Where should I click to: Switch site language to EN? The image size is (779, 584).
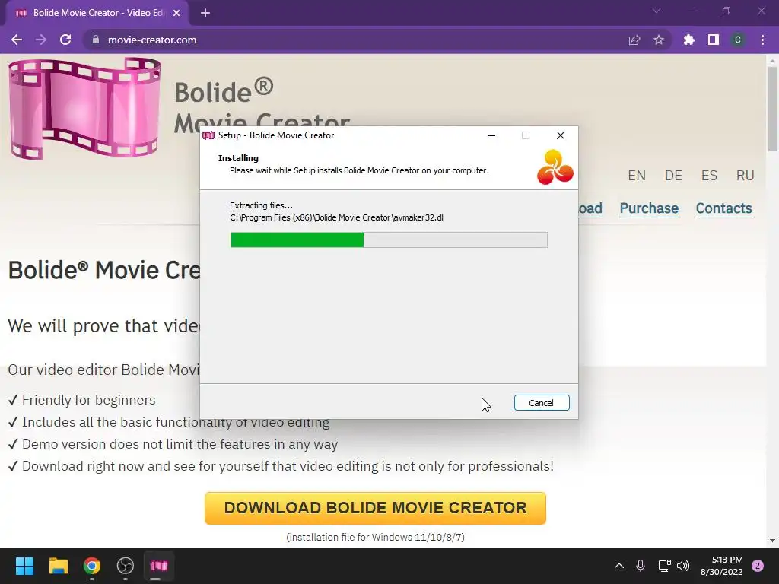(637, 176)
